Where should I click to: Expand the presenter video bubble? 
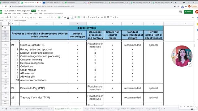(x=190, y=64)
